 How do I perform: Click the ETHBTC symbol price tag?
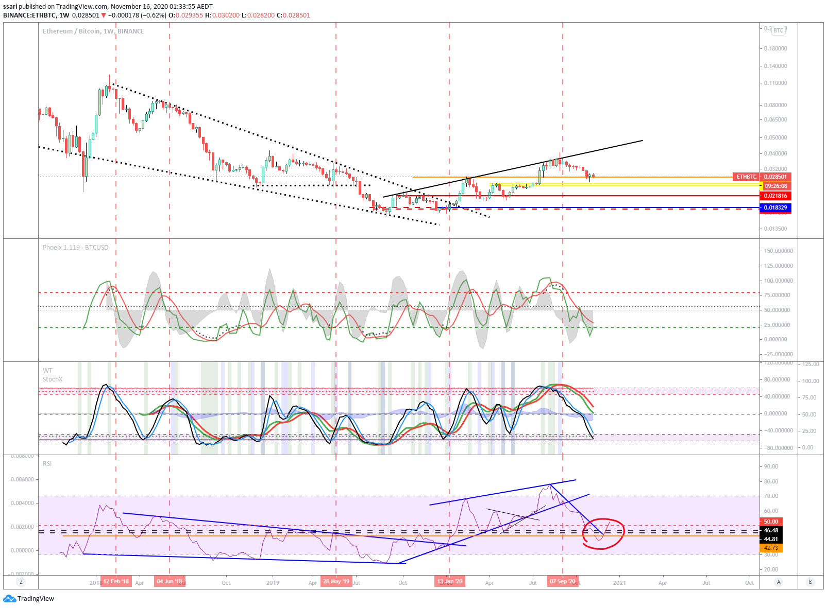coord(746,177)
